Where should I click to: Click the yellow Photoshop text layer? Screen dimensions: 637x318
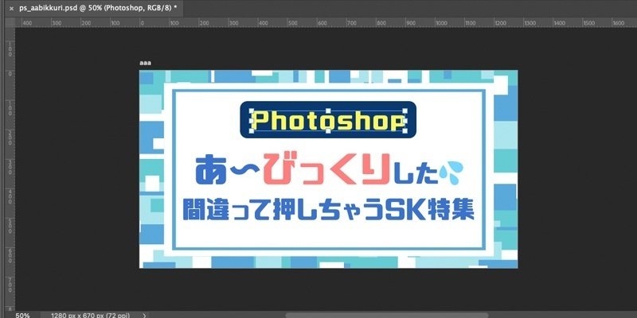pyautogui.click(x=328, y=121)
